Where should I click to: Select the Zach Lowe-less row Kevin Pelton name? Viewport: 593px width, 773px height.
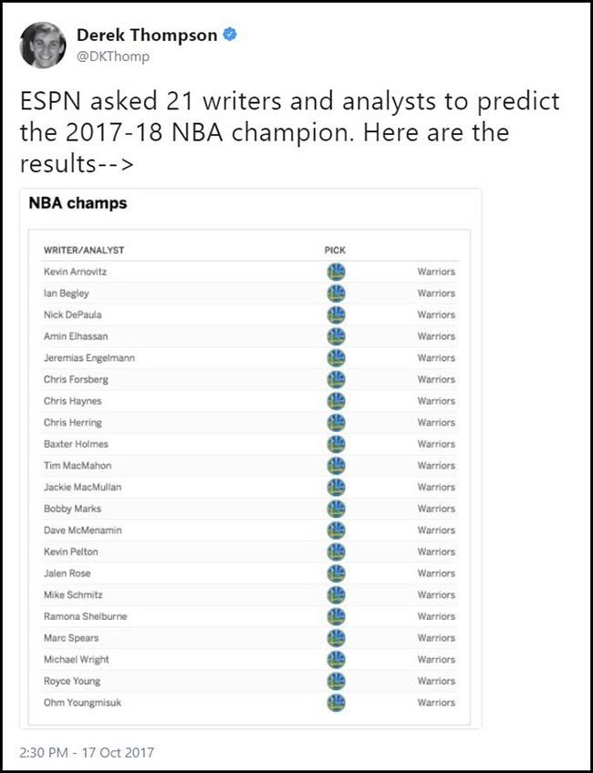point(71,551)
